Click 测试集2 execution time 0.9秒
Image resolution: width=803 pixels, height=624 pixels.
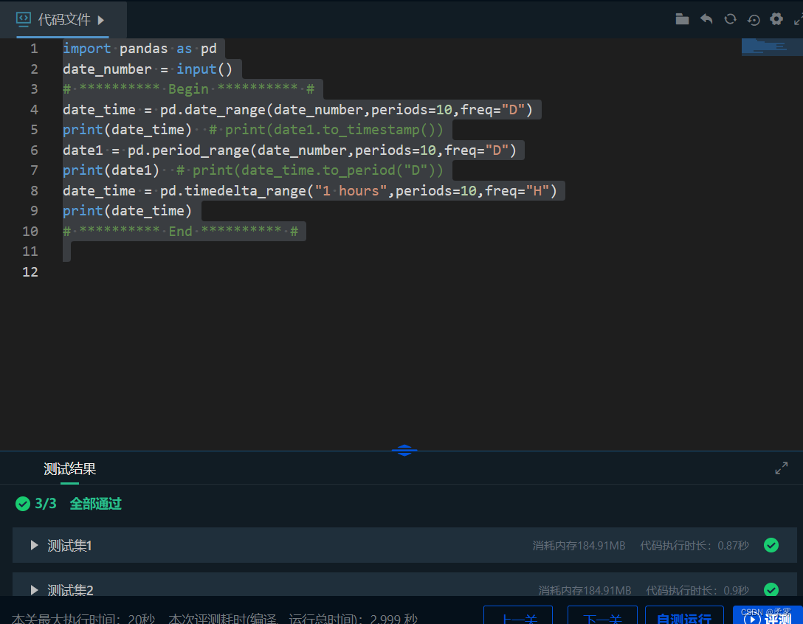click(x=697, y=590)
